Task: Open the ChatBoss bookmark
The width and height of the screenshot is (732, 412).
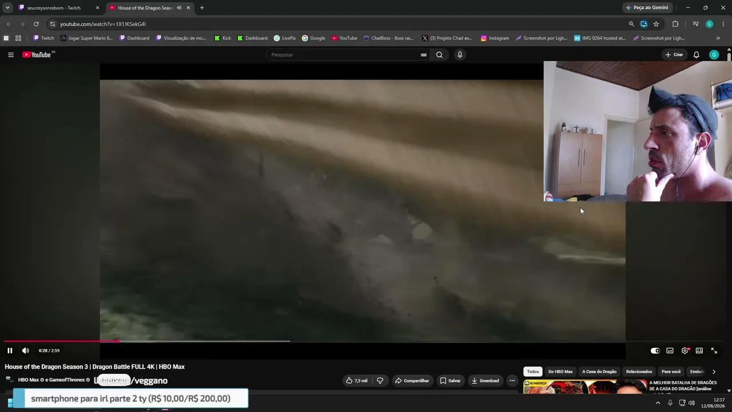Action: (x=388, y=38)
